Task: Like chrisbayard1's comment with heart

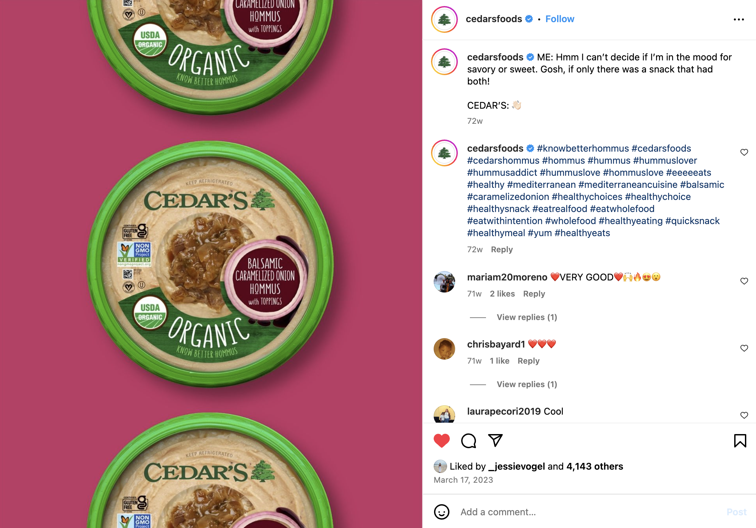Action: pyautogui.click(x=744, y=348)
